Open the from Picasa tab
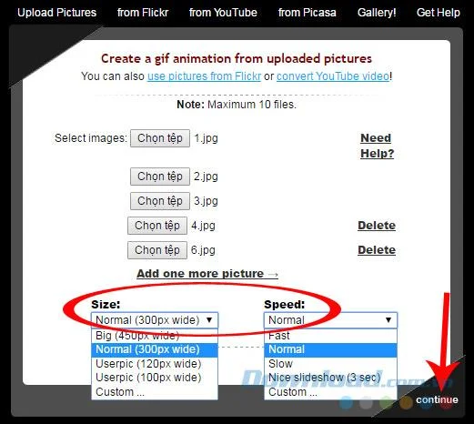 click(x=308, y=13)
